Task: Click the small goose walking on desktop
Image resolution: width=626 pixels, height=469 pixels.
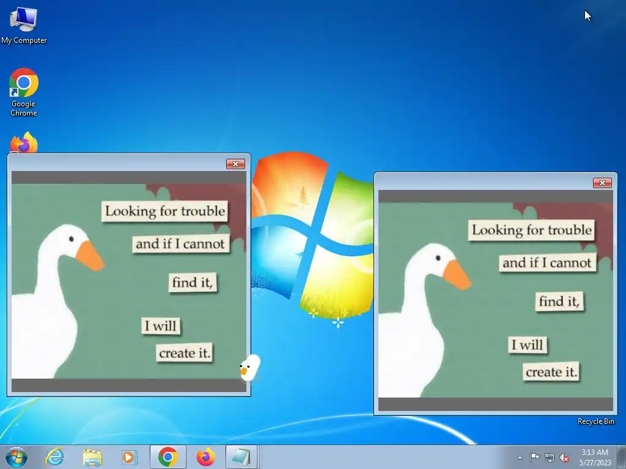Action: [250, 368]
